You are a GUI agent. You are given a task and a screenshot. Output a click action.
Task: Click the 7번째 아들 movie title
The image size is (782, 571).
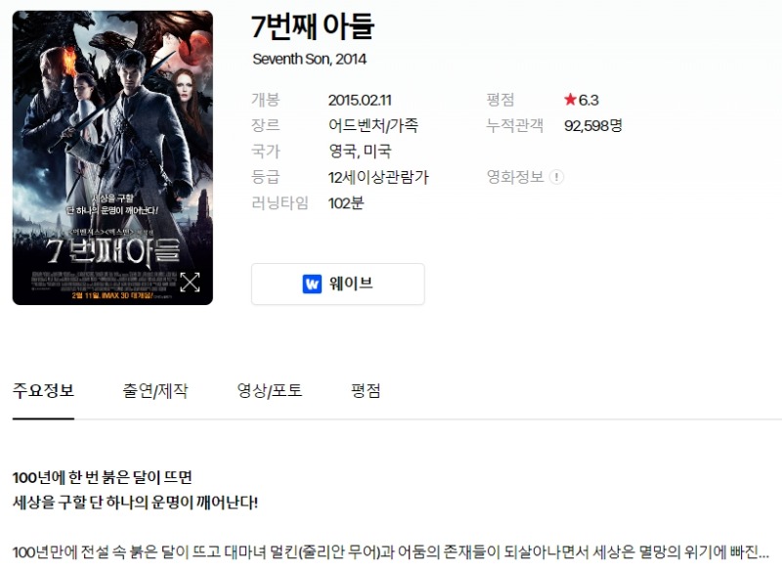(x=313, y=26)
